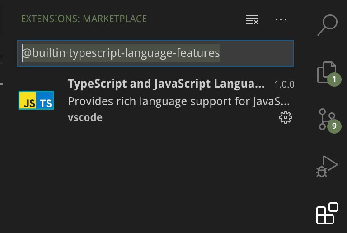
Task: Show the Explorer view
Action: click(x=327, y=72)
